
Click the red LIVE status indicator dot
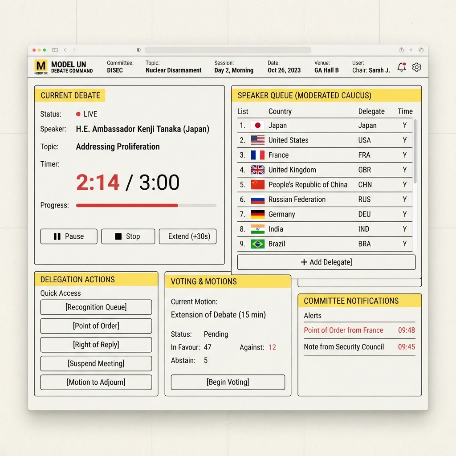click(x=78, y=114)
